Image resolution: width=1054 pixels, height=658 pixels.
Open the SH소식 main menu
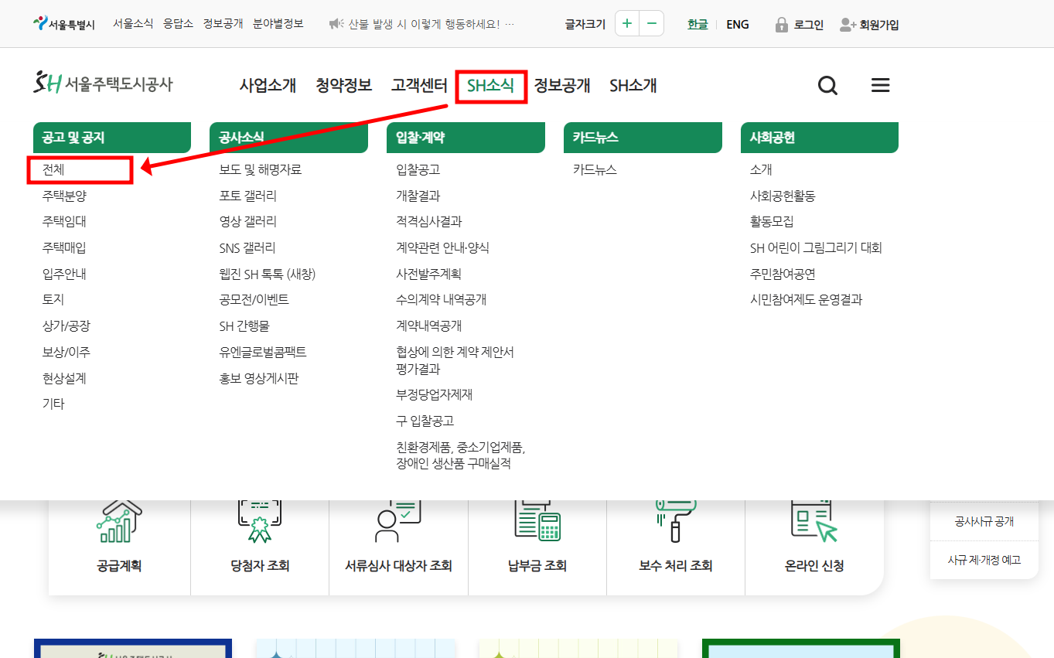coord(491,86)
